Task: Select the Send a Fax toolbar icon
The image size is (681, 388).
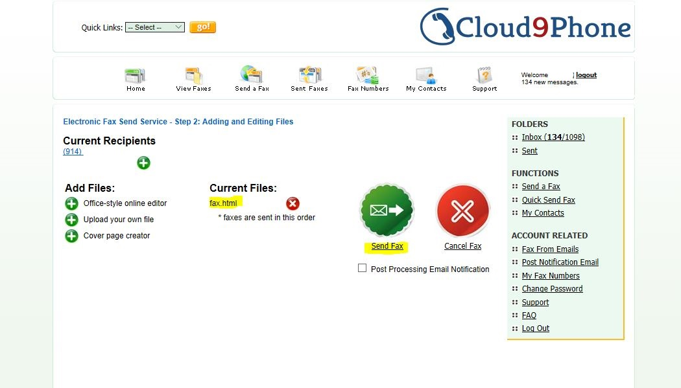Action: pyautogui.click(x=252, y=74)
